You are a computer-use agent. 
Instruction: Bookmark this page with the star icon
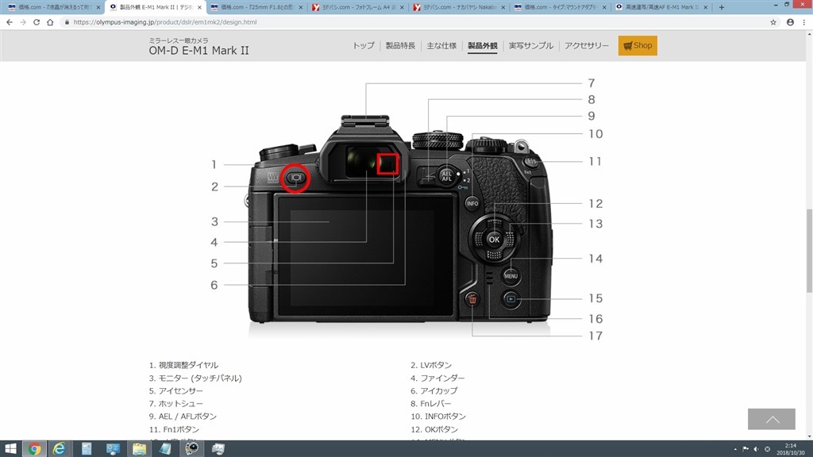(773, 22)
